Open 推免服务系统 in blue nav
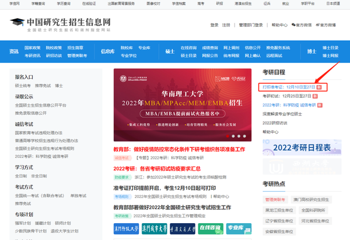Screen dimensions: 350x240 278,48
